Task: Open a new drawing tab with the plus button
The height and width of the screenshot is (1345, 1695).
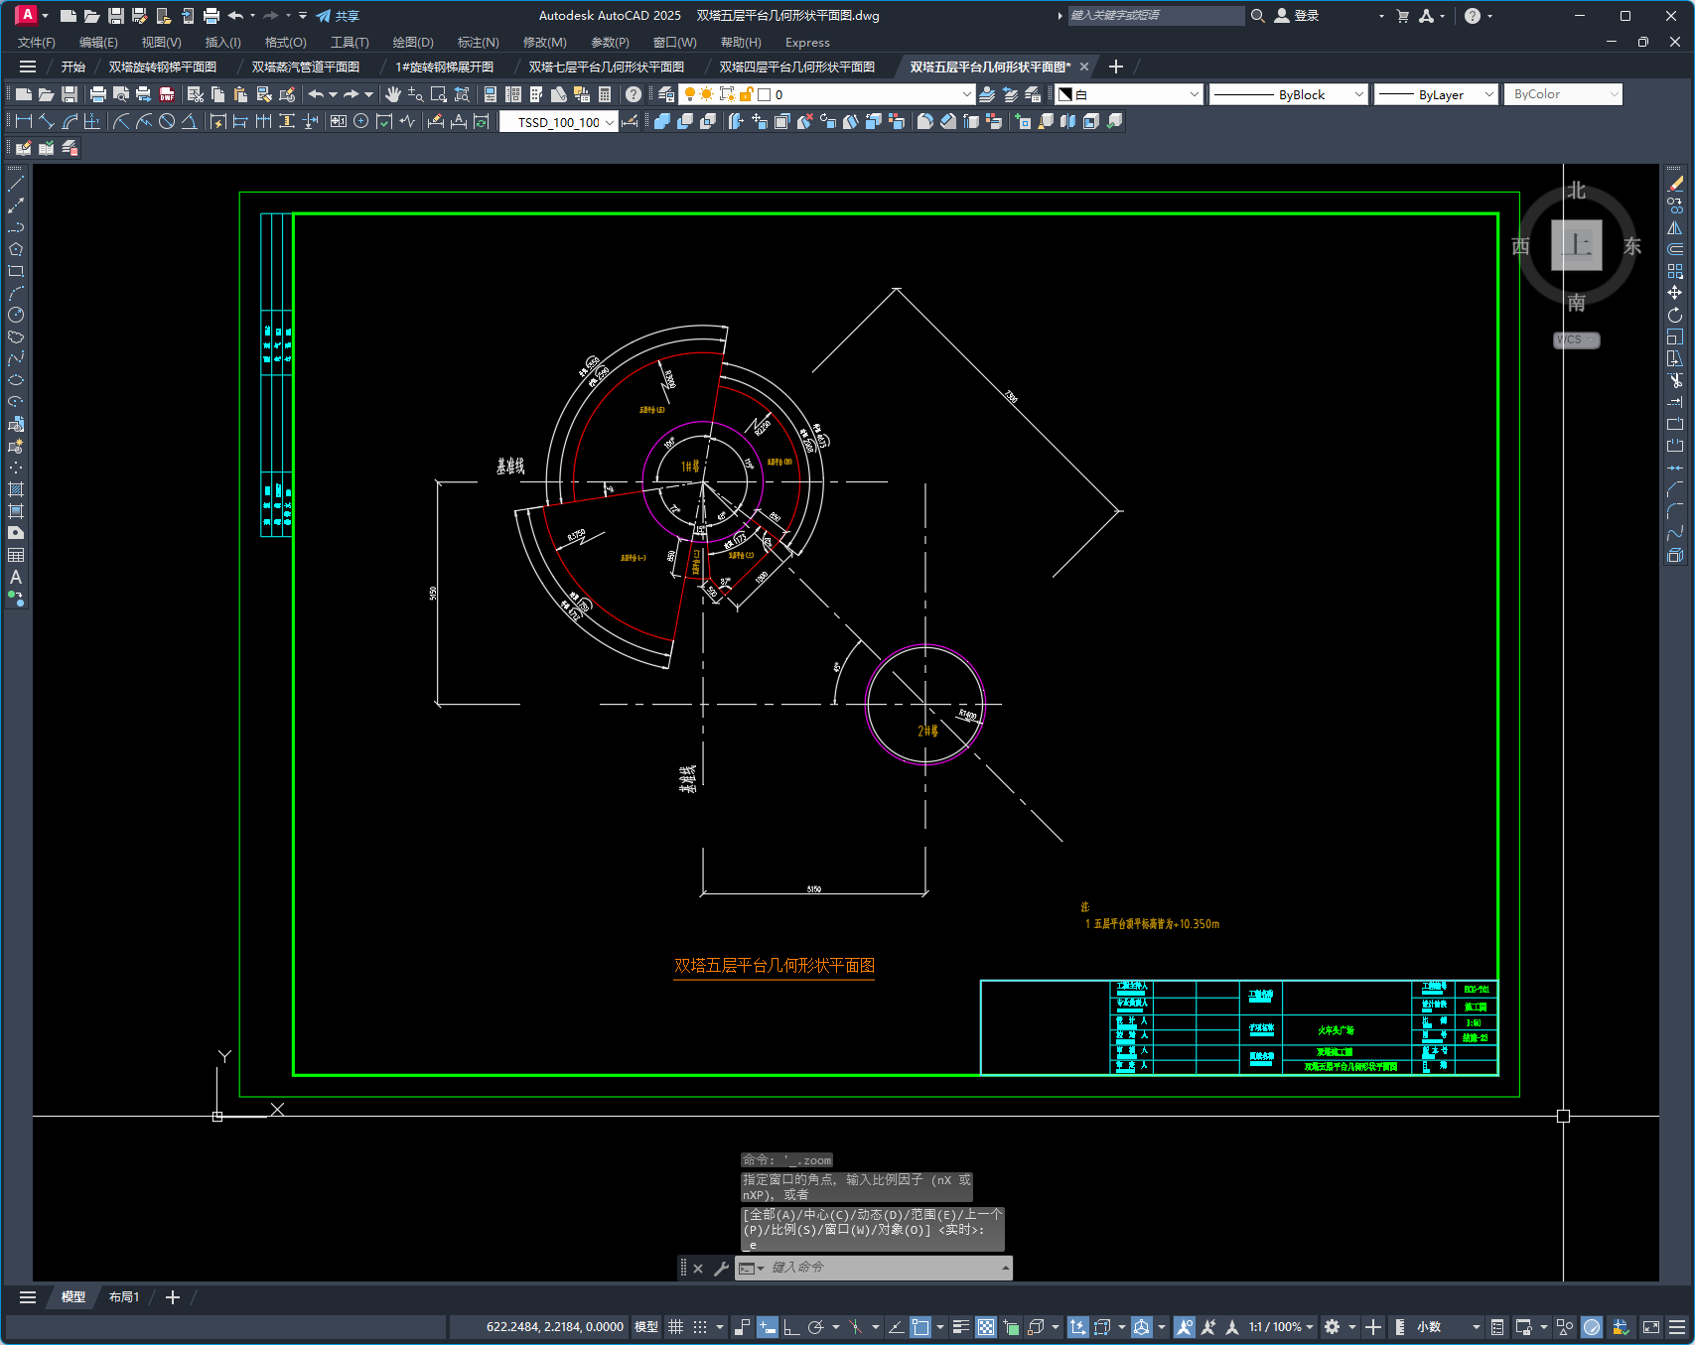Action: [x=1116, y=67]
